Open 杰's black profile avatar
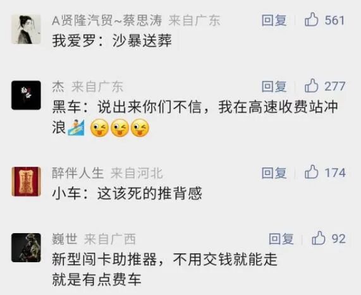The height and width of the screenshot is (295, 361). (26, 95)
